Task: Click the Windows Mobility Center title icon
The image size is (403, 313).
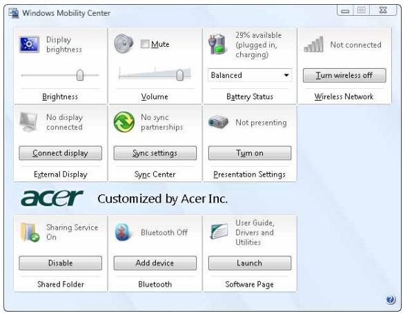Action: click(14, 13)
